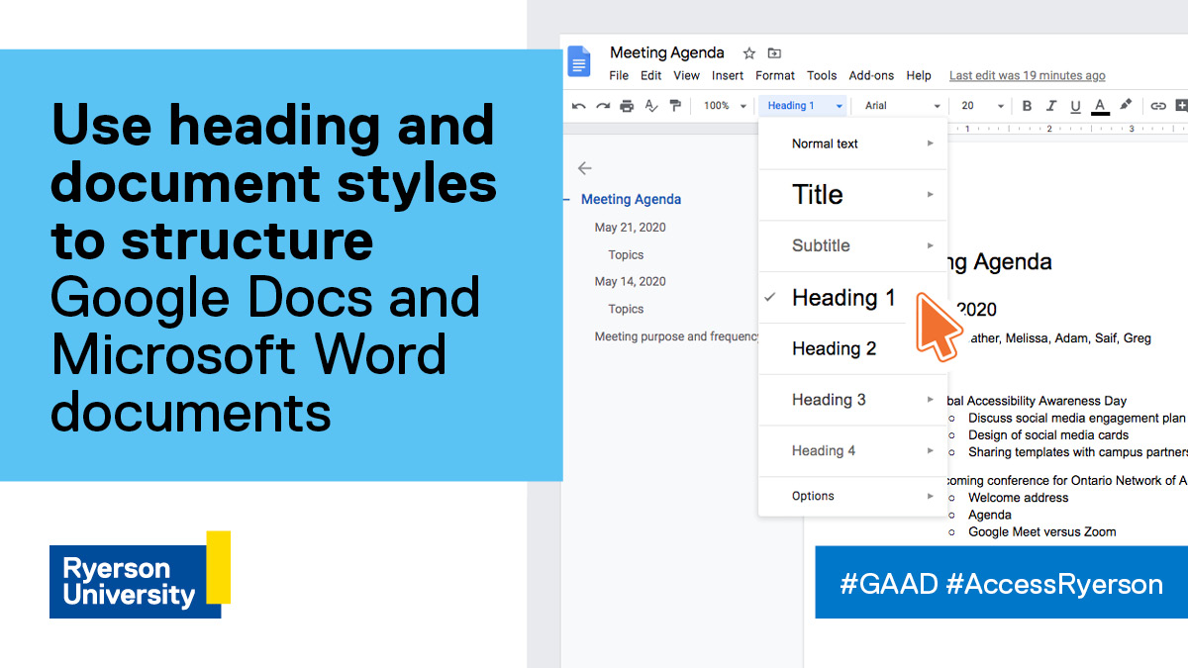The height and width of the screenshot is (668, 1188).
Task: Click 'Discuss social media engagement plan' bullet
Action: pyautogui.click(x=1077, y=418)
